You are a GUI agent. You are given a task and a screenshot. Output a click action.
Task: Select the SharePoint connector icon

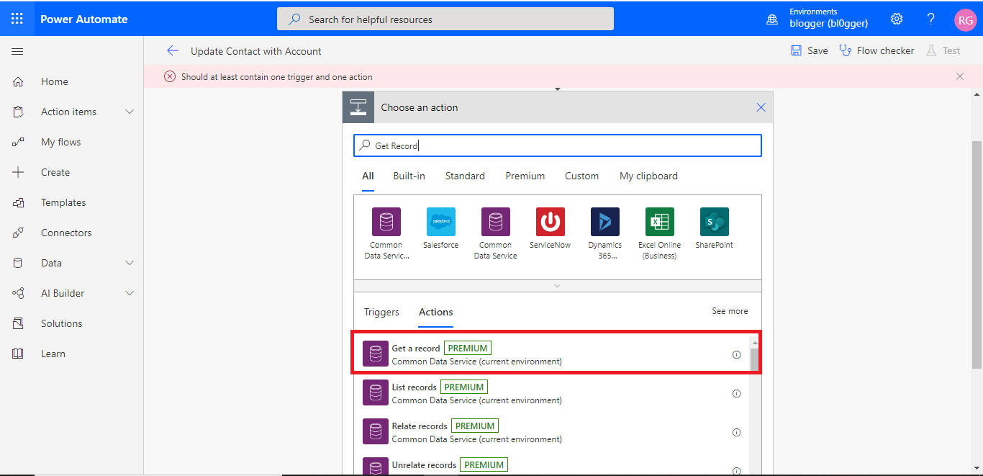pyautogui.click(x=715, y=222)
